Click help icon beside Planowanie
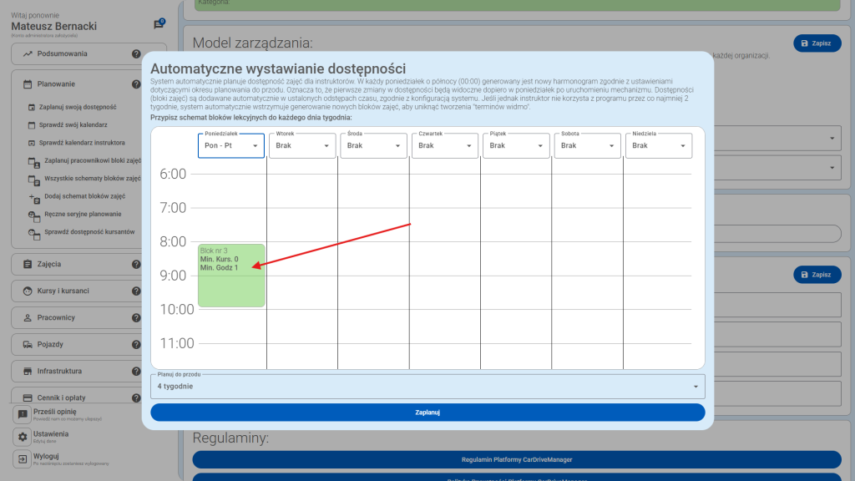Viewport: 855px width, 481px height. [x=136, y=84]
